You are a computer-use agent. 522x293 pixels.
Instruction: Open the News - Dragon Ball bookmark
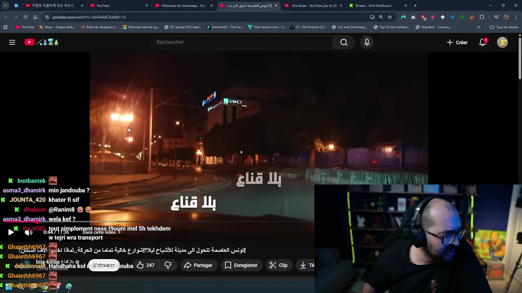click(x=57, y=27)
